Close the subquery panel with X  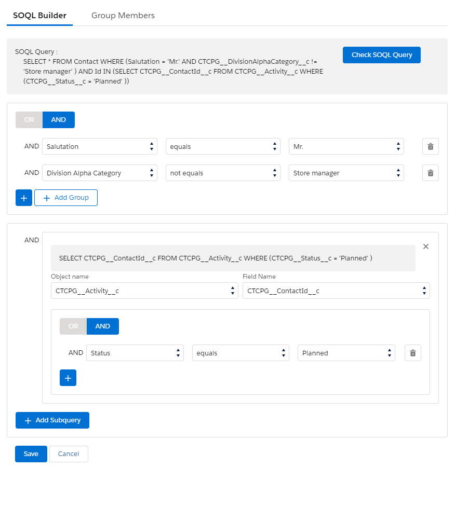[x=426, y=246]
